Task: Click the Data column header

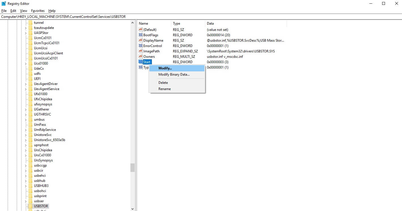Action: coord(246,24)
